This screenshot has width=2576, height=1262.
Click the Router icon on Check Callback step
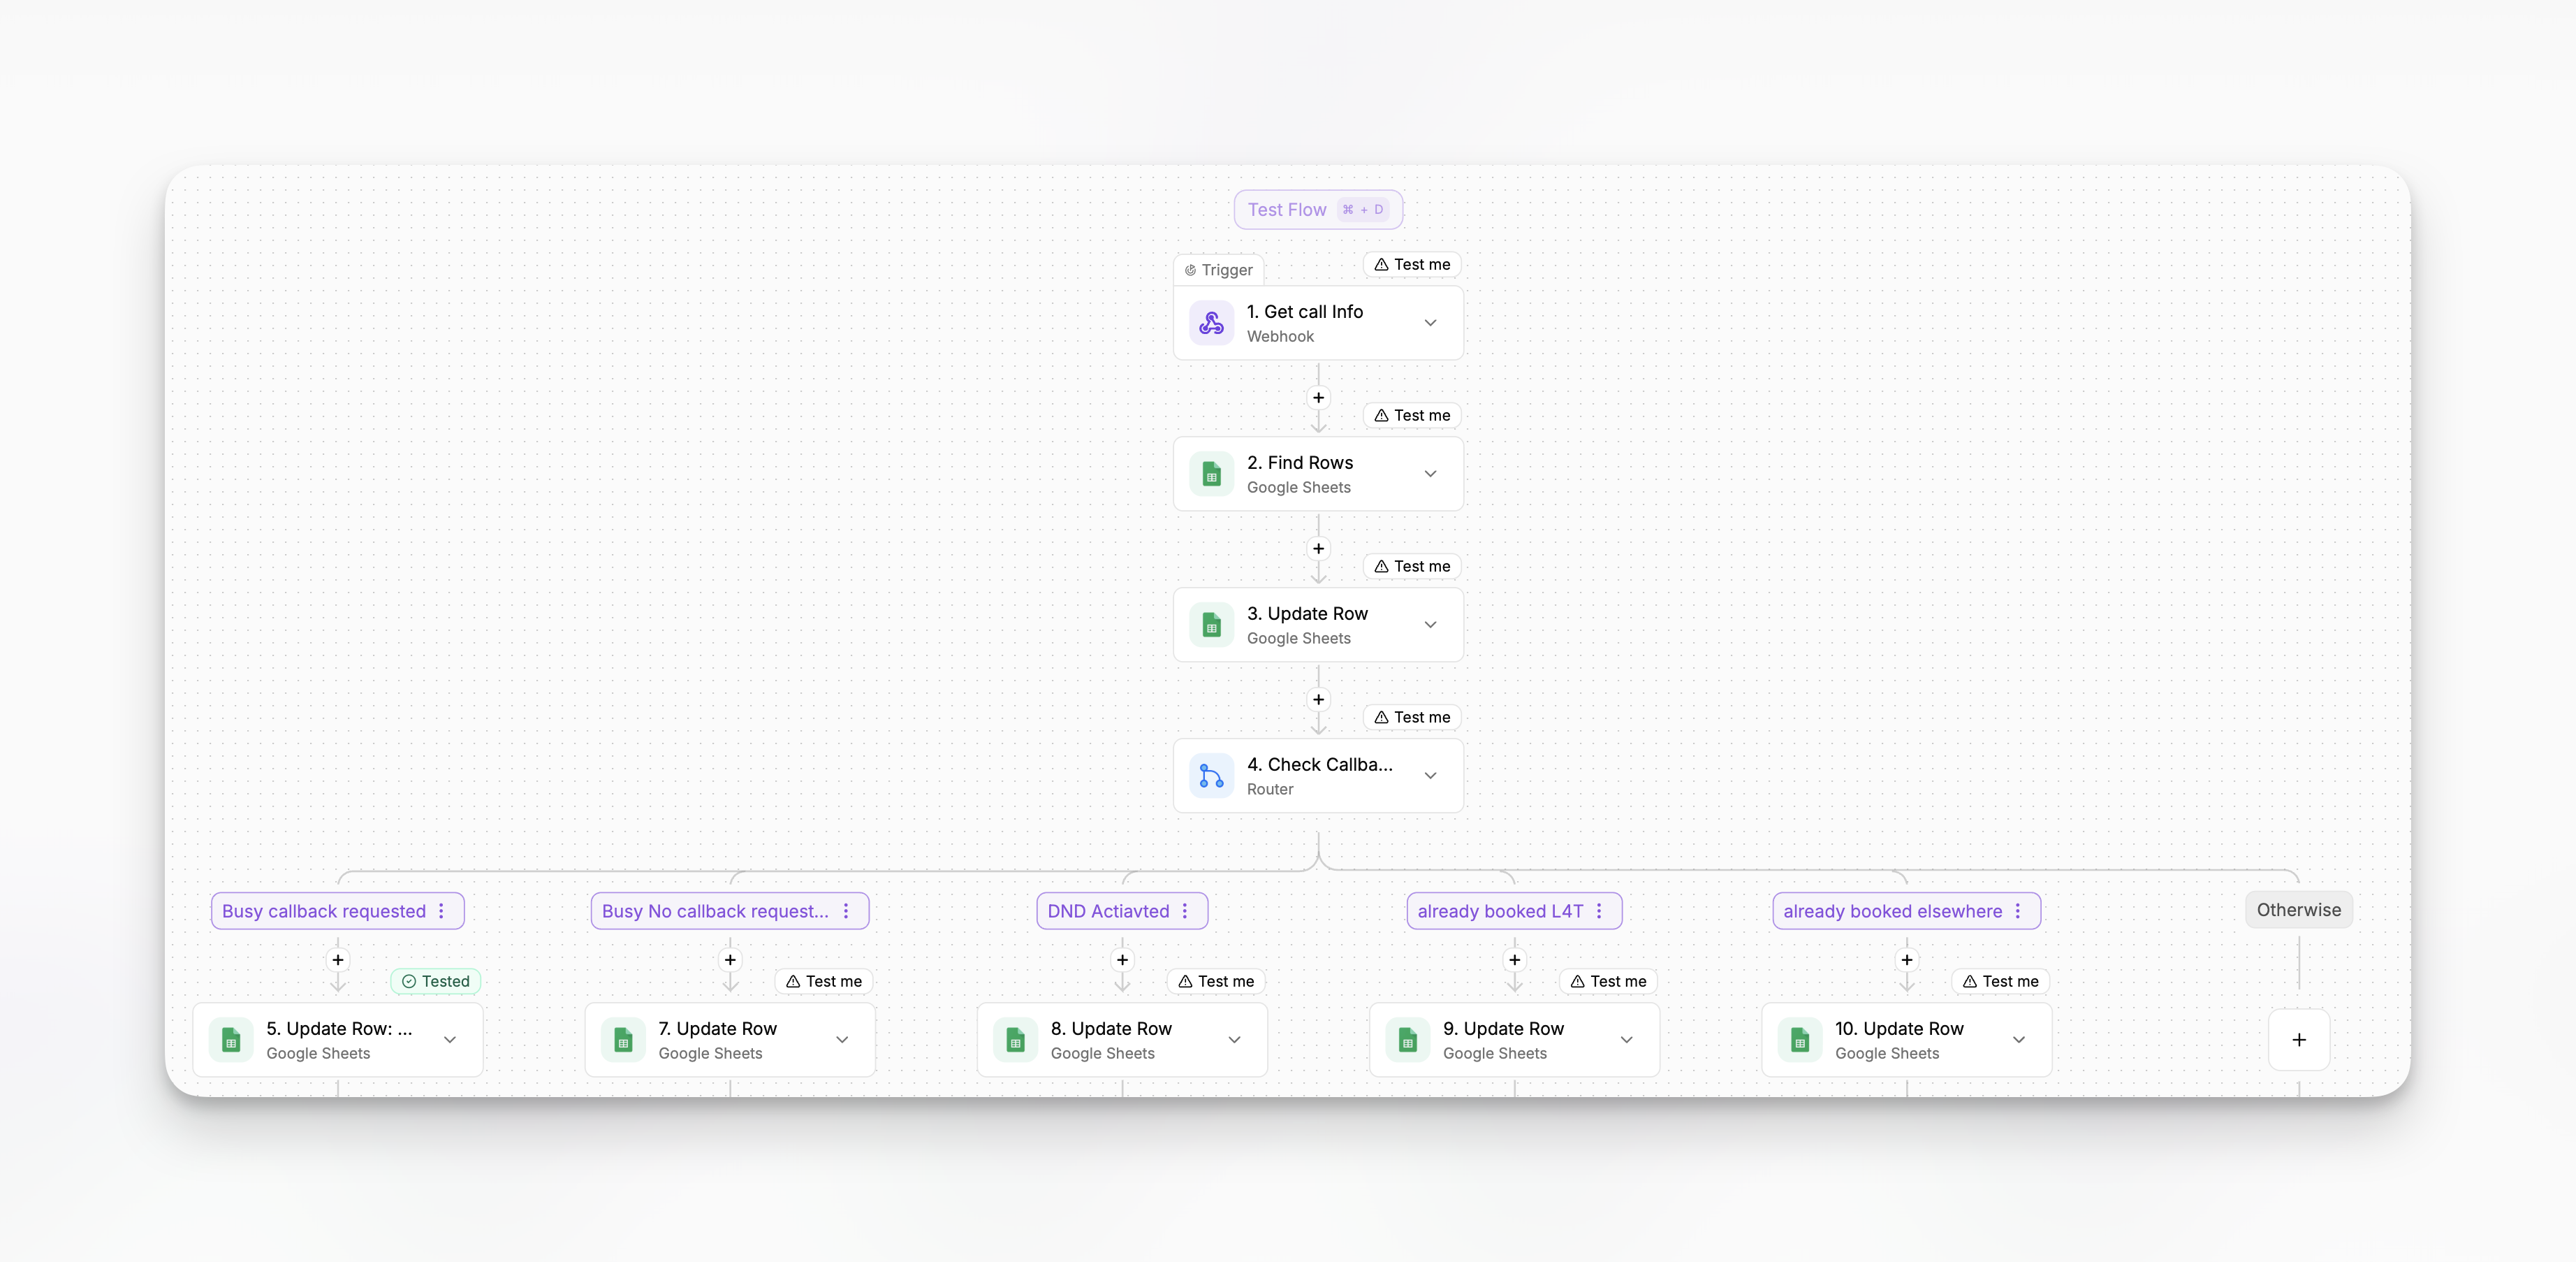[x=1211, y=776]
